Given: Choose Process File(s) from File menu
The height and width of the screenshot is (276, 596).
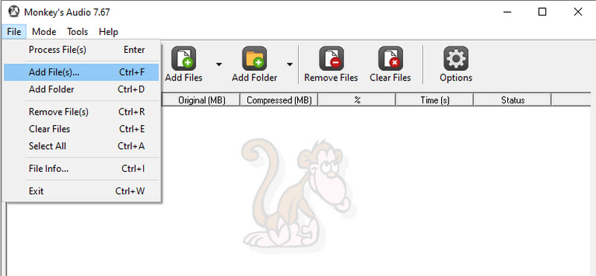Looking at the screenshot, I should [81, 50].
